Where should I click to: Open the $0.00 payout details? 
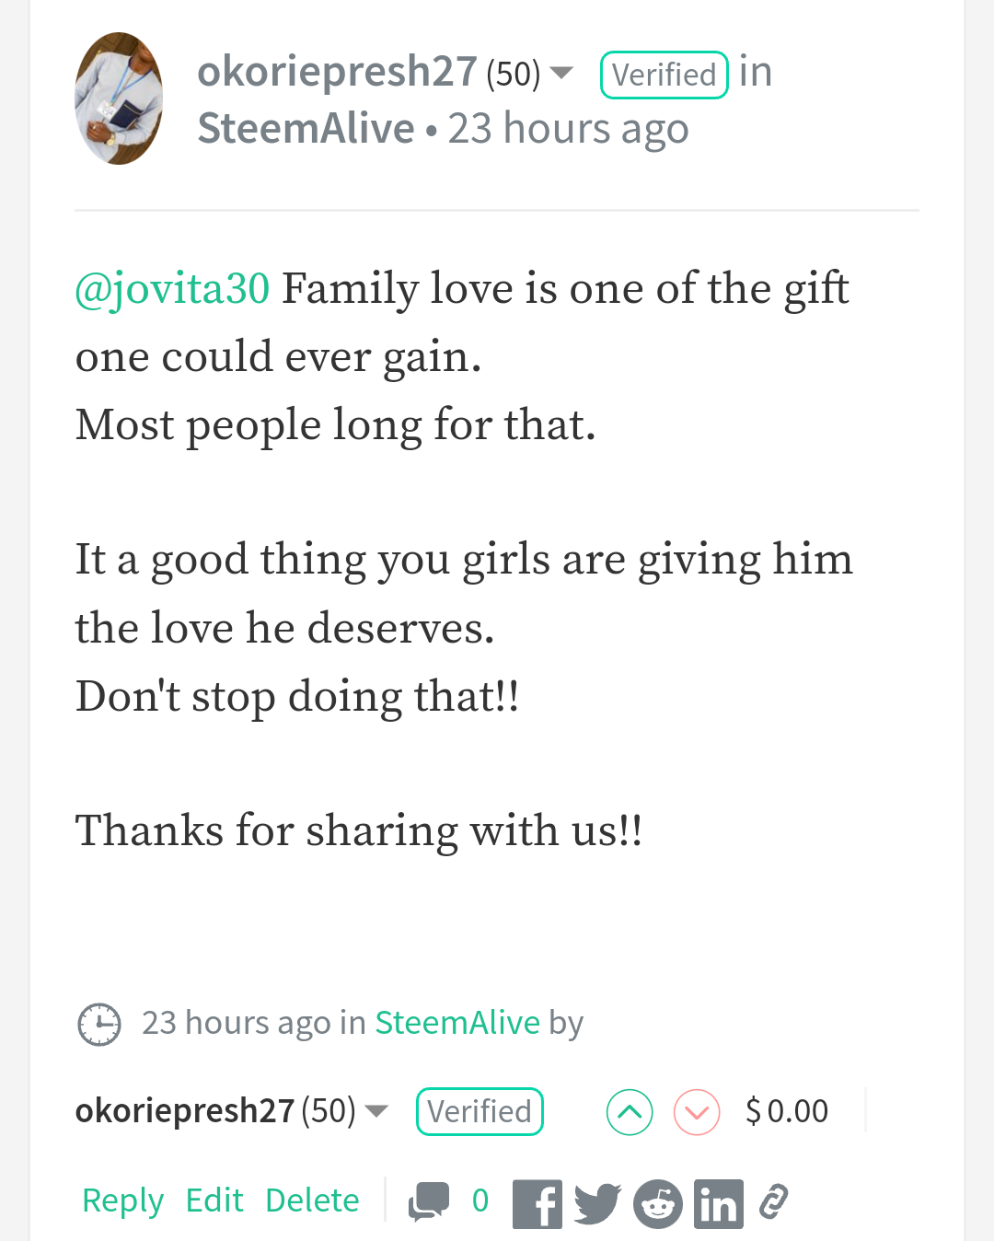(787, 1111)
